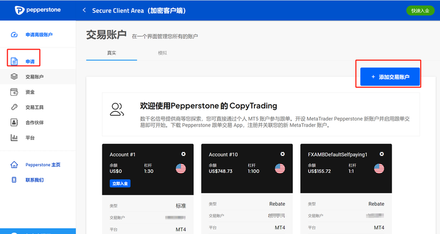The height and width of the screenshot is (234, 440).
Task: Click the 申请高级账户 gauge icon
Action: pos(14,35)
